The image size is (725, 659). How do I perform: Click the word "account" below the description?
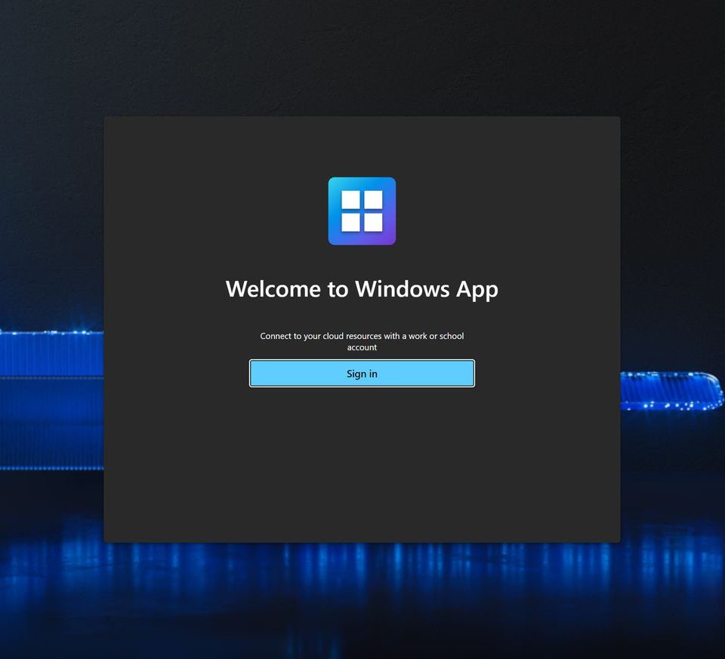pyautogui.click(x=362, y=348)
